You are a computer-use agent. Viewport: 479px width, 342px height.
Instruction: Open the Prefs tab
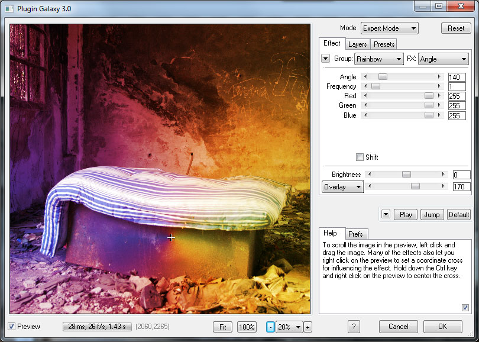(355, 234)
